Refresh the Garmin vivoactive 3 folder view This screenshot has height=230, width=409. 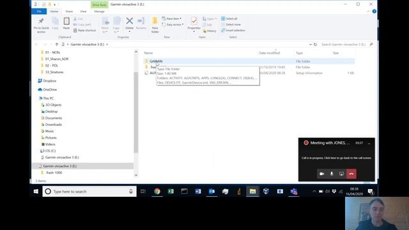315,44
